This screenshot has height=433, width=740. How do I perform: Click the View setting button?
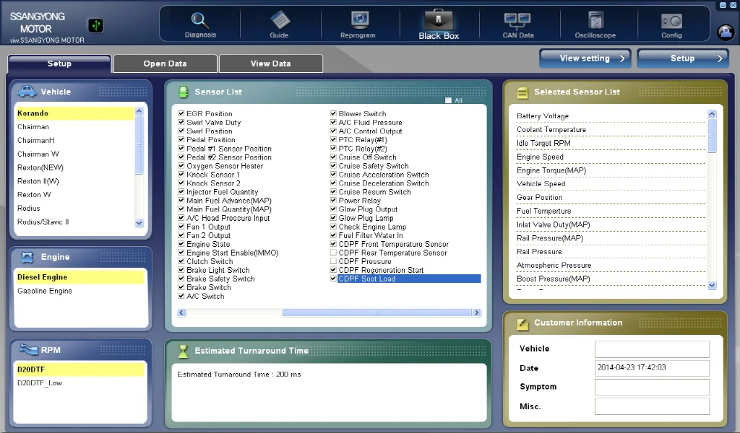[585, 58]
